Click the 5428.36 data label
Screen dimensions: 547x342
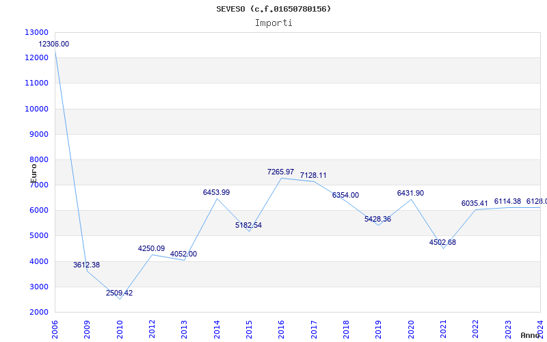coord(378,220)
